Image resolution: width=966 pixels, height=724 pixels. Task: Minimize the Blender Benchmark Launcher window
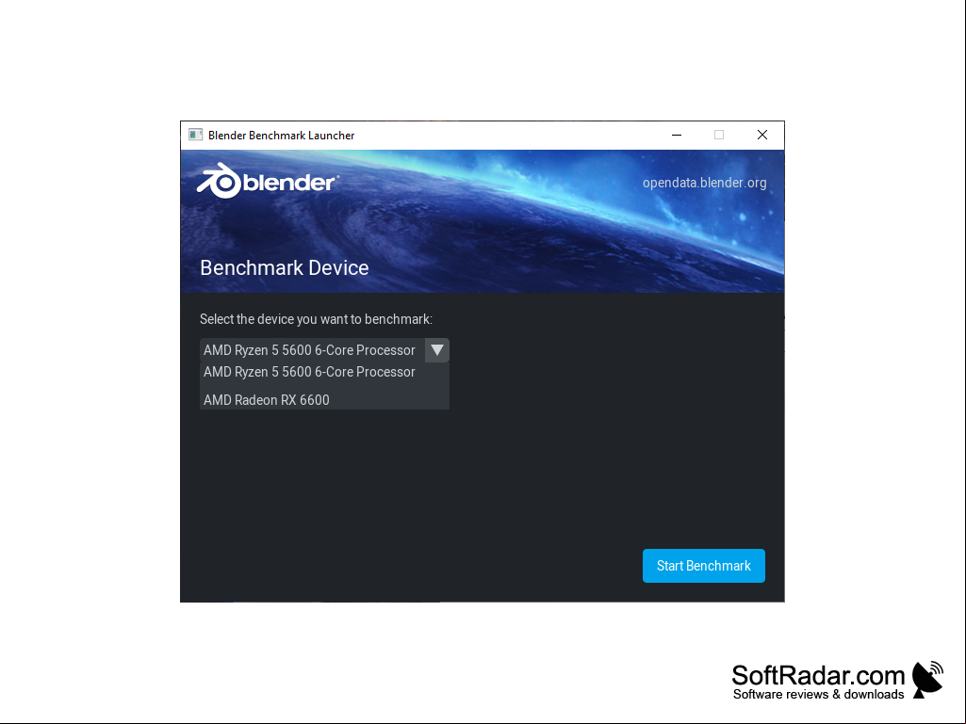pyautogui.click(x=677, y=135)
